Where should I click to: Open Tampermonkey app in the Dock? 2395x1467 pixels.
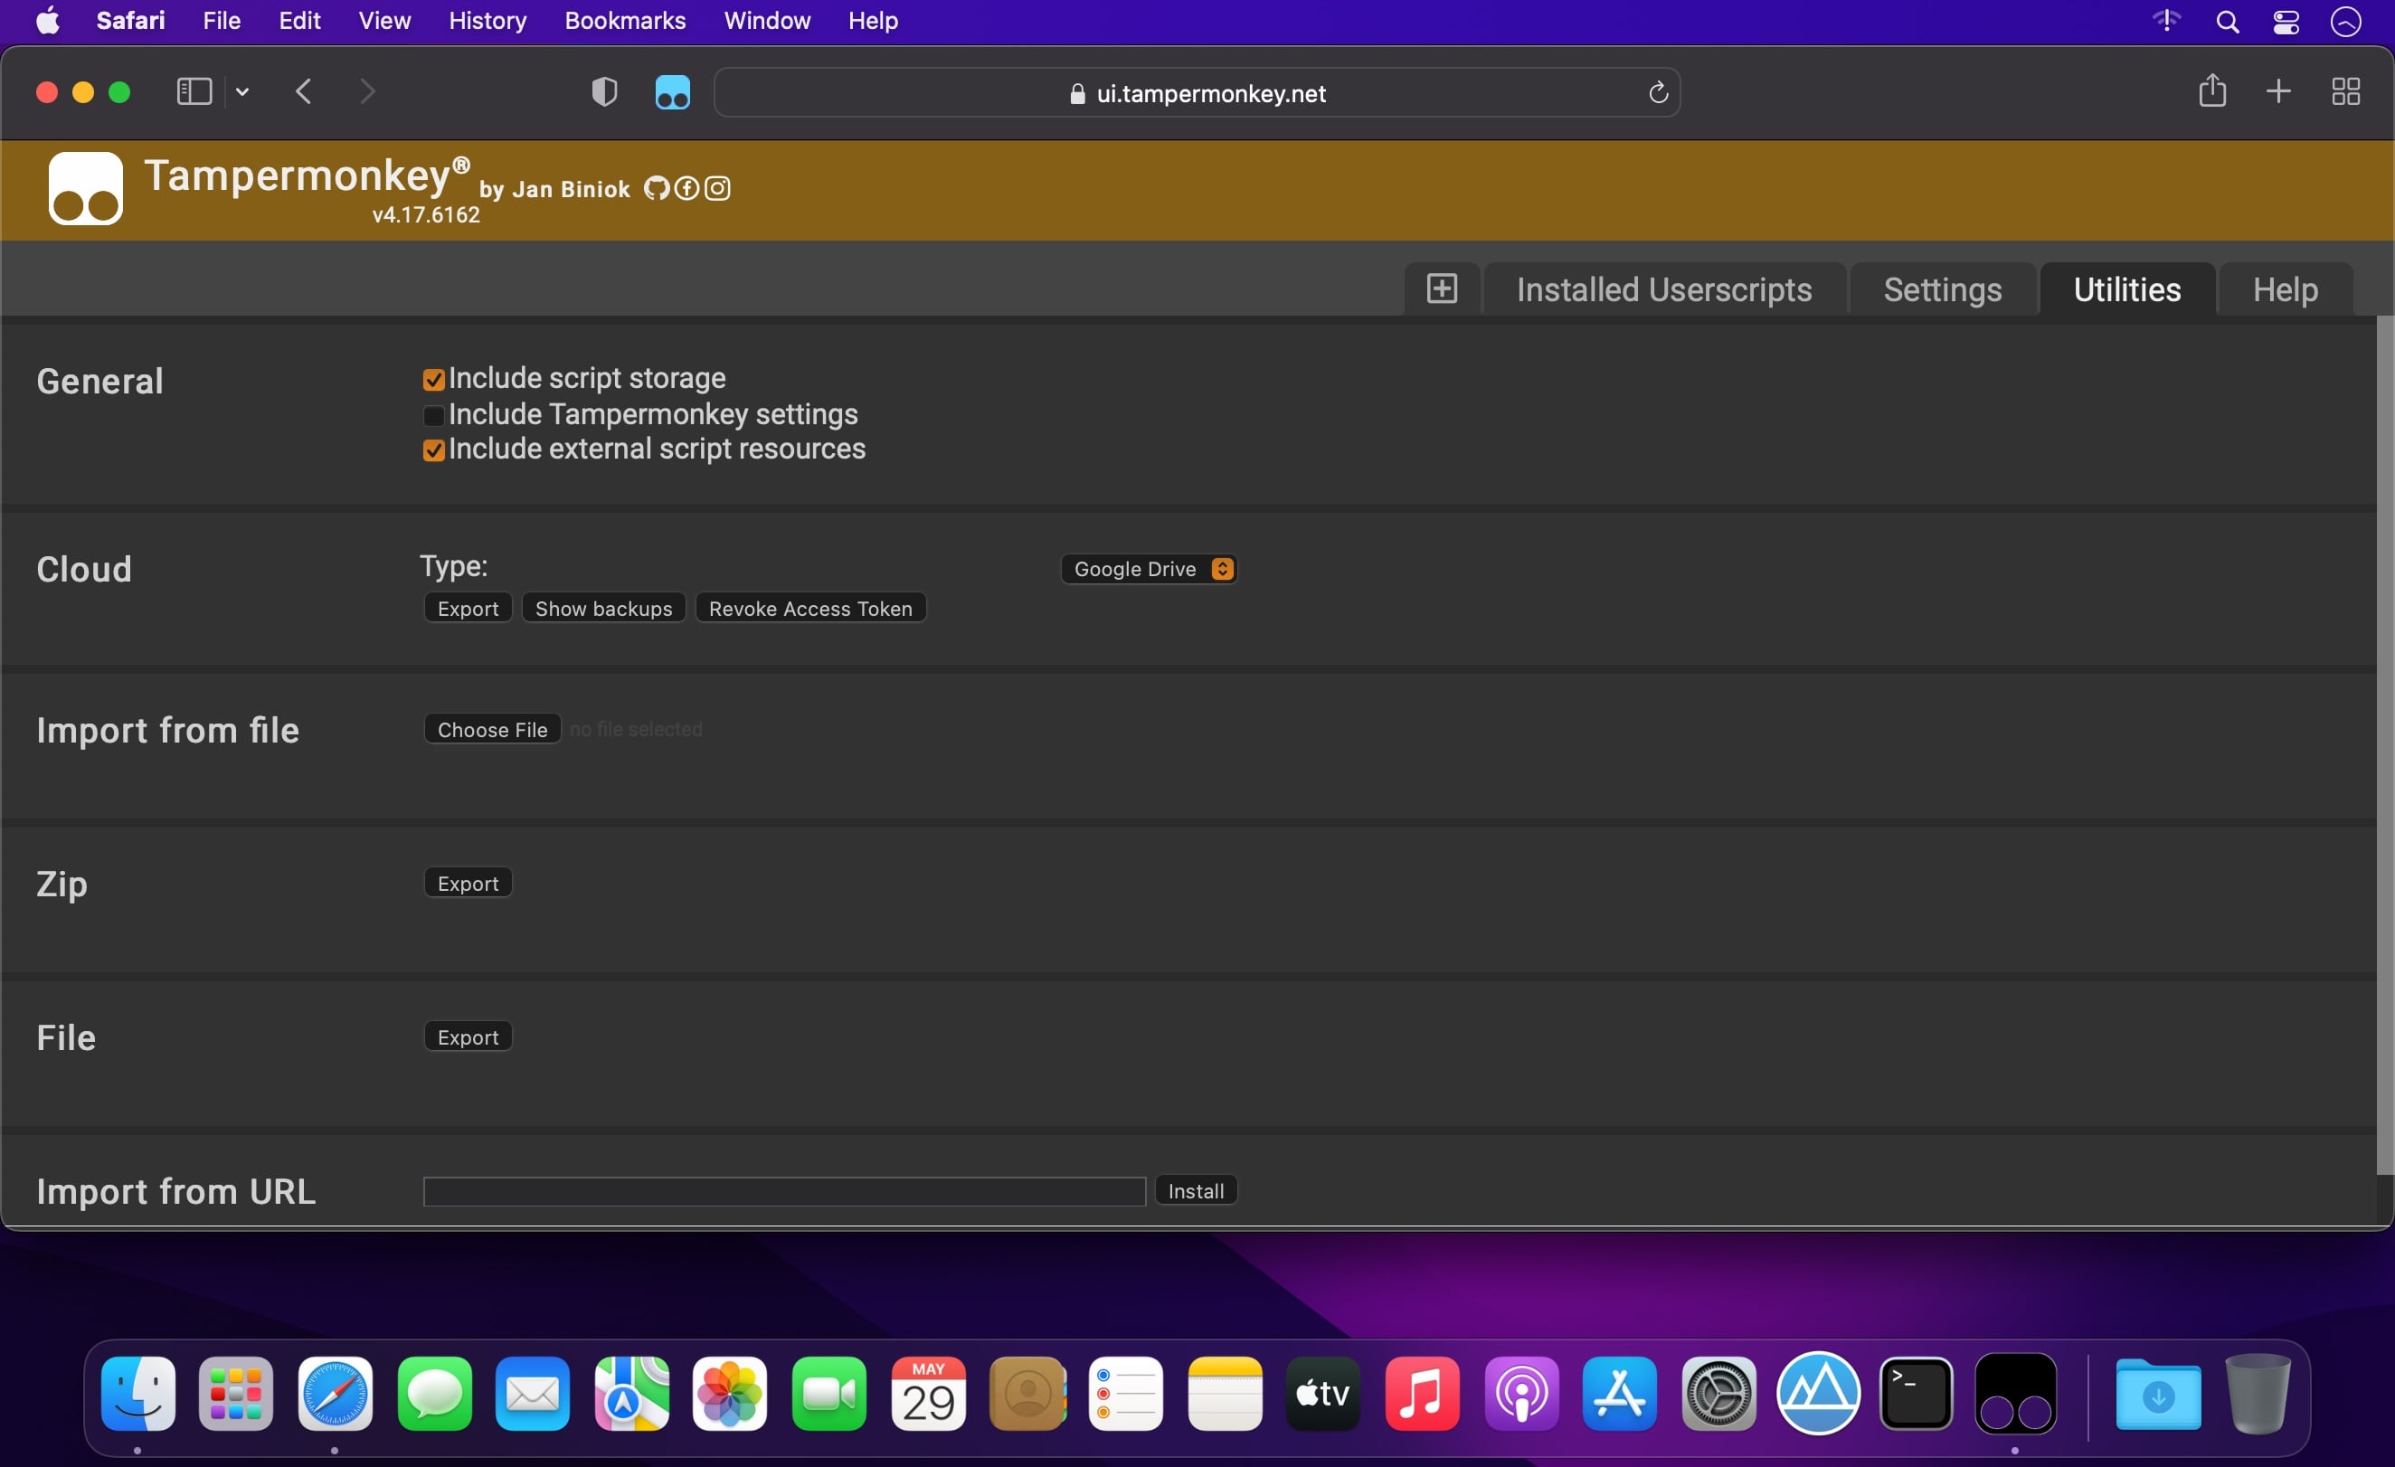pos(2016,1393)
